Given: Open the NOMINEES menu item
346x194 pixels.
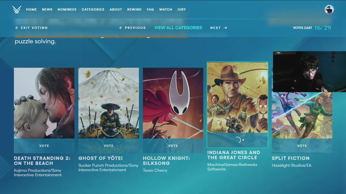Looking at the screenshot, I should (x=67, y=9).
